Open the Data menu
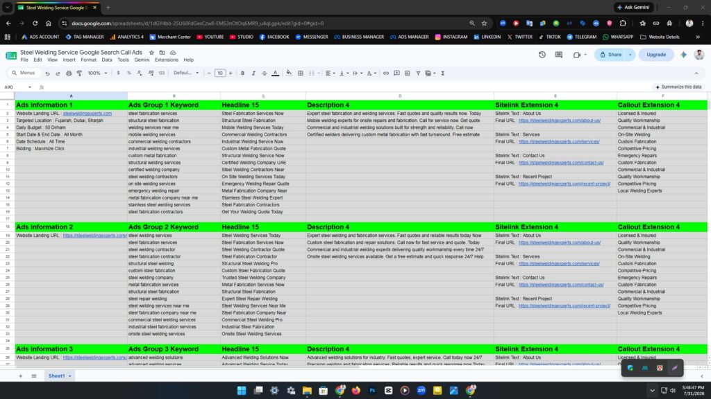The height and width of the screenshot is (399, 711). coord(106,60)
